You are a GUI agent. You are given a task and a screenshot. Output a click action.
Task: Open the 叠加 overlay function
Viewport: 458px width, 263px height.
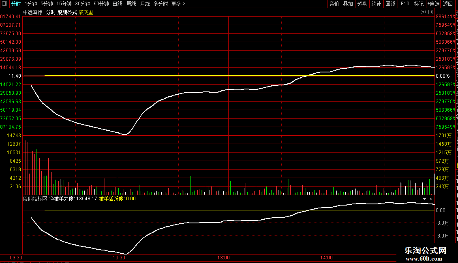(348, 4)
